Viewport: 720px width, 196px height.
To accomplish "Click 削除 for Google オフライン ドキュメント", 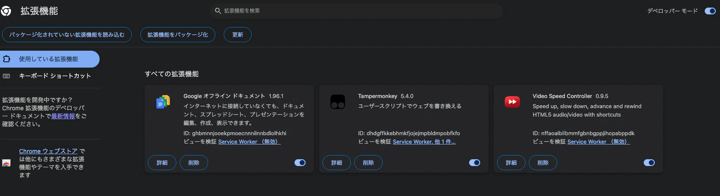I will point(194,163).
